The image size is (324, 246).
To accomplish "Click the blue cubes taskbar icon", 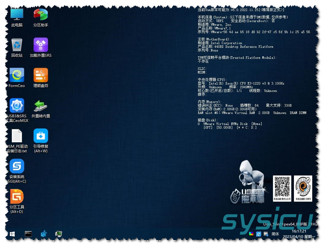I will point(44,234).
